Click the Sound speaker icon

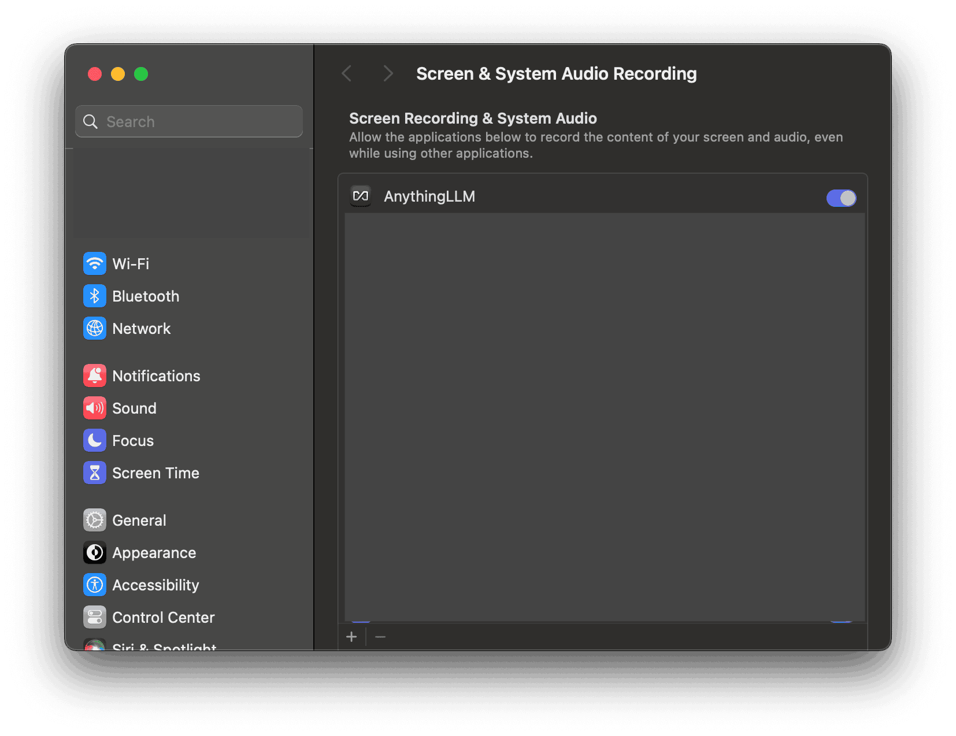tap(95, 408)
